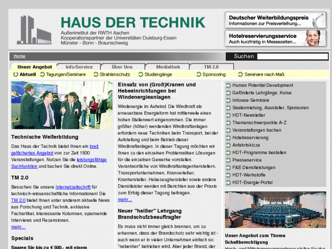Open Studiengänge submenu item
This screenshot has width=332, height=249.
(x=158, y=74)
